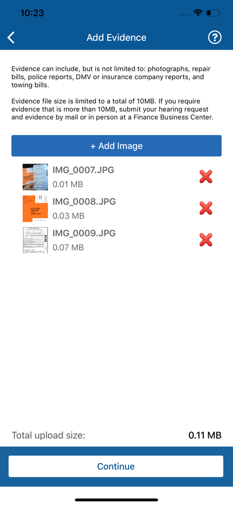Tap the + Add Image button
The height and width of the screenshot is (506, 233).
(116, 146)
